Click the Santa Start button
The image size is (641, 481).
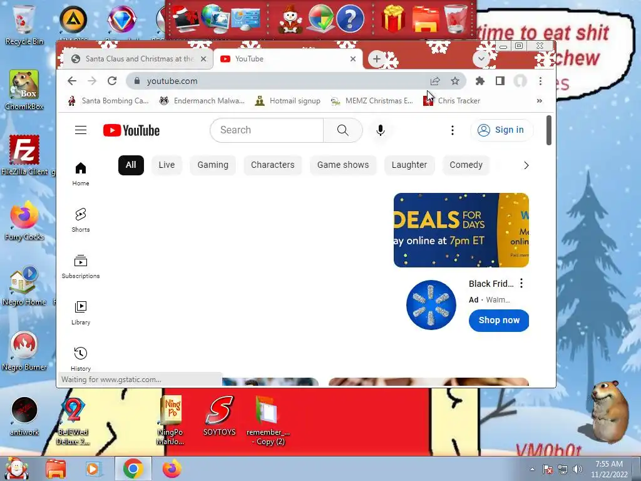pos(16,468)
